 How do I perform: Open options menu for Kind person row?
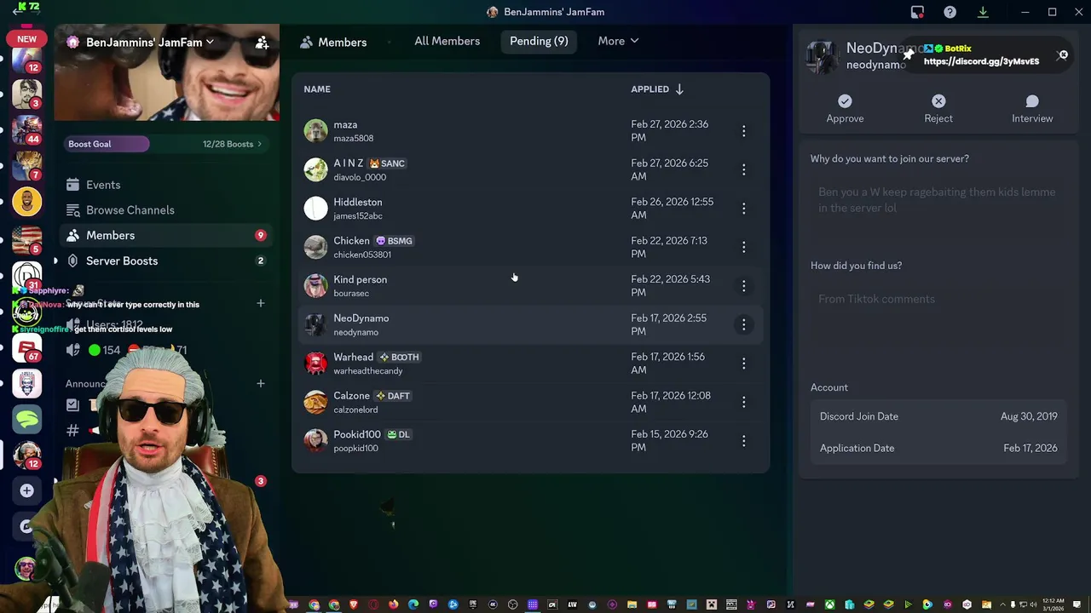(x=743, y=286)
